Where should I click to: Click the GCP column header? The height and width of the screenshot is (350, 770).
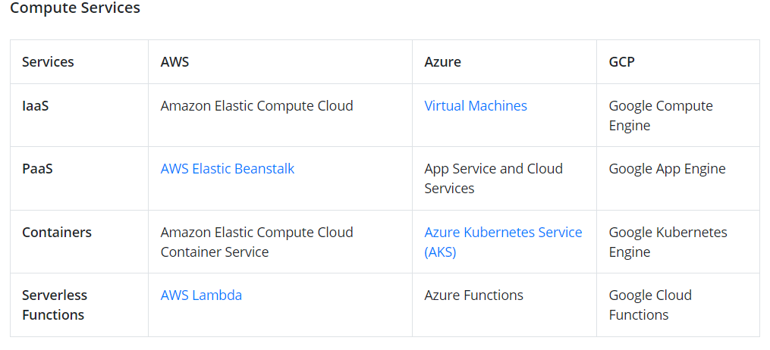(x=621, y=62)
